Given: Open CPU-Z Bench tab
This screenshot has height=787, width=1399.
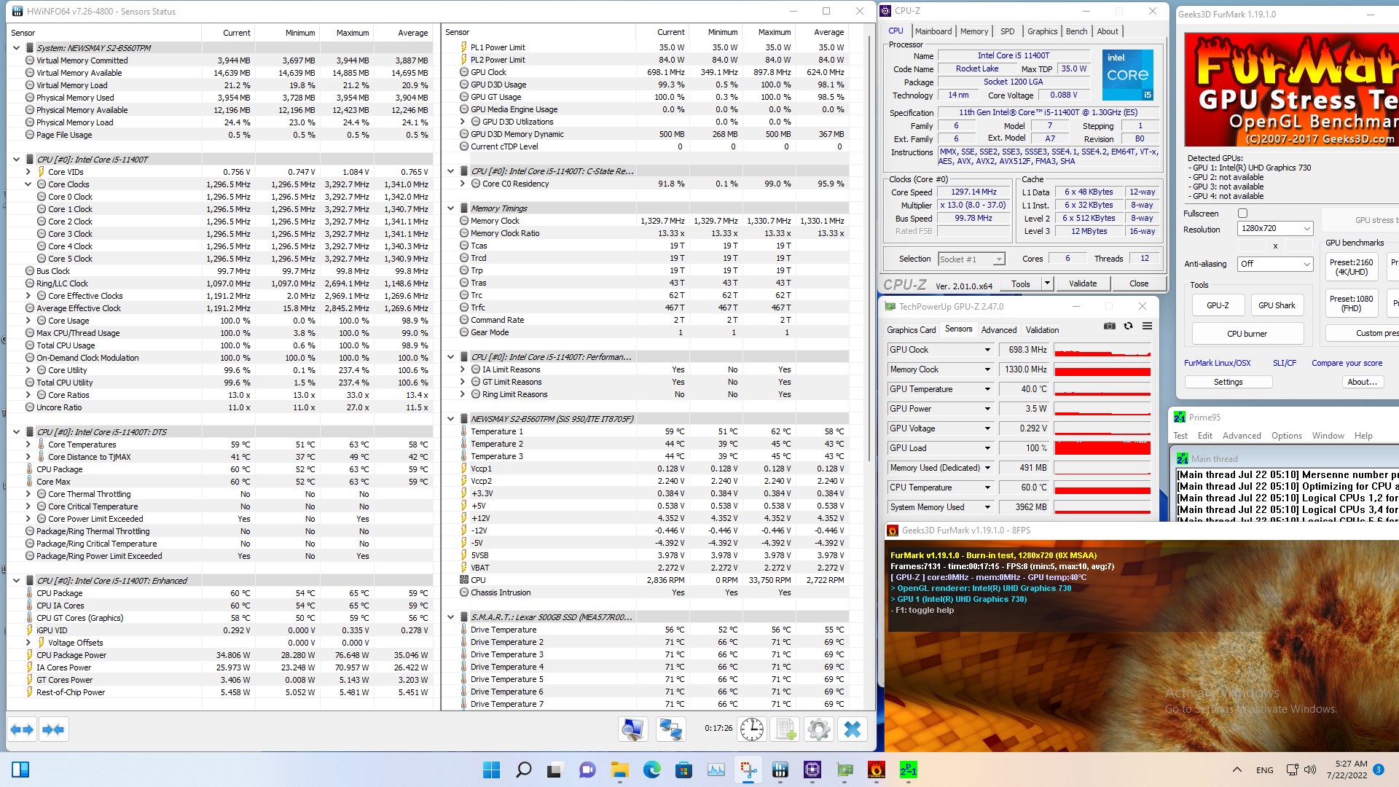Looking at the screenshot, I should pos(1076,31).
